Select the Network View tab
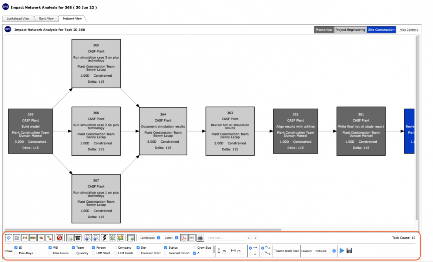 (72, 19)
